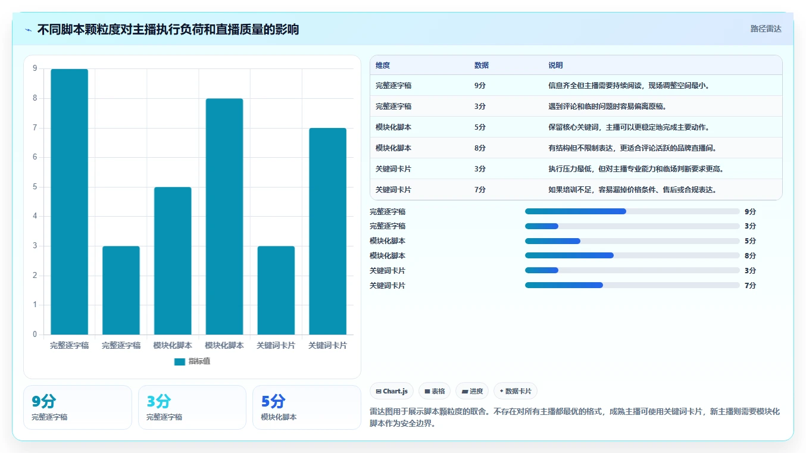Click the lightning icon before the page title
The width and height of the screenshot is (806, 453).
[x=29, y=29]
